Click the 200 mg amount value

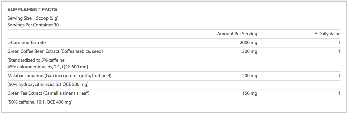pyautogui.click(x=250, y=76)
